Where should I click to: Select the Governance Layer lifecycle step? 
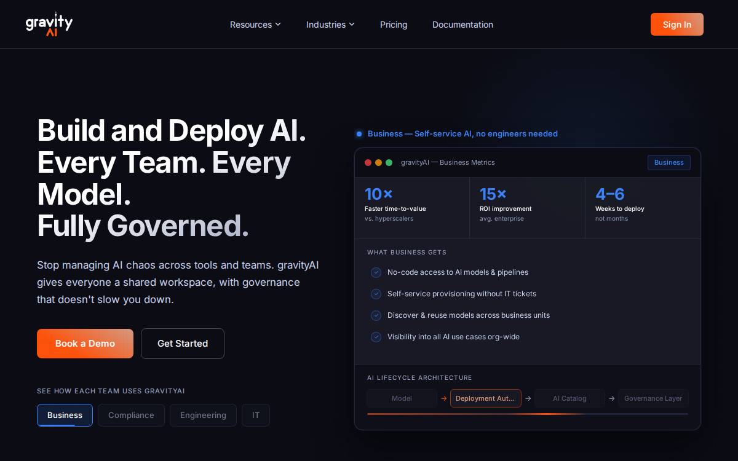(653, 398)
